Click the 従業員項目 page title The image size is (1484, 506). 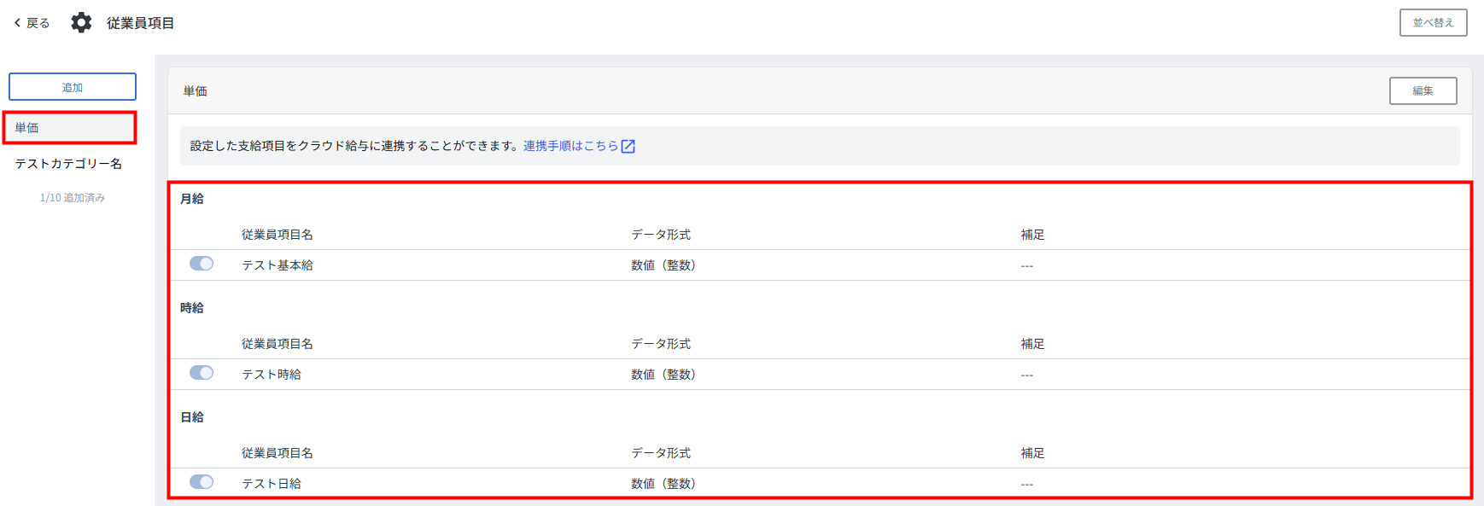140,23
